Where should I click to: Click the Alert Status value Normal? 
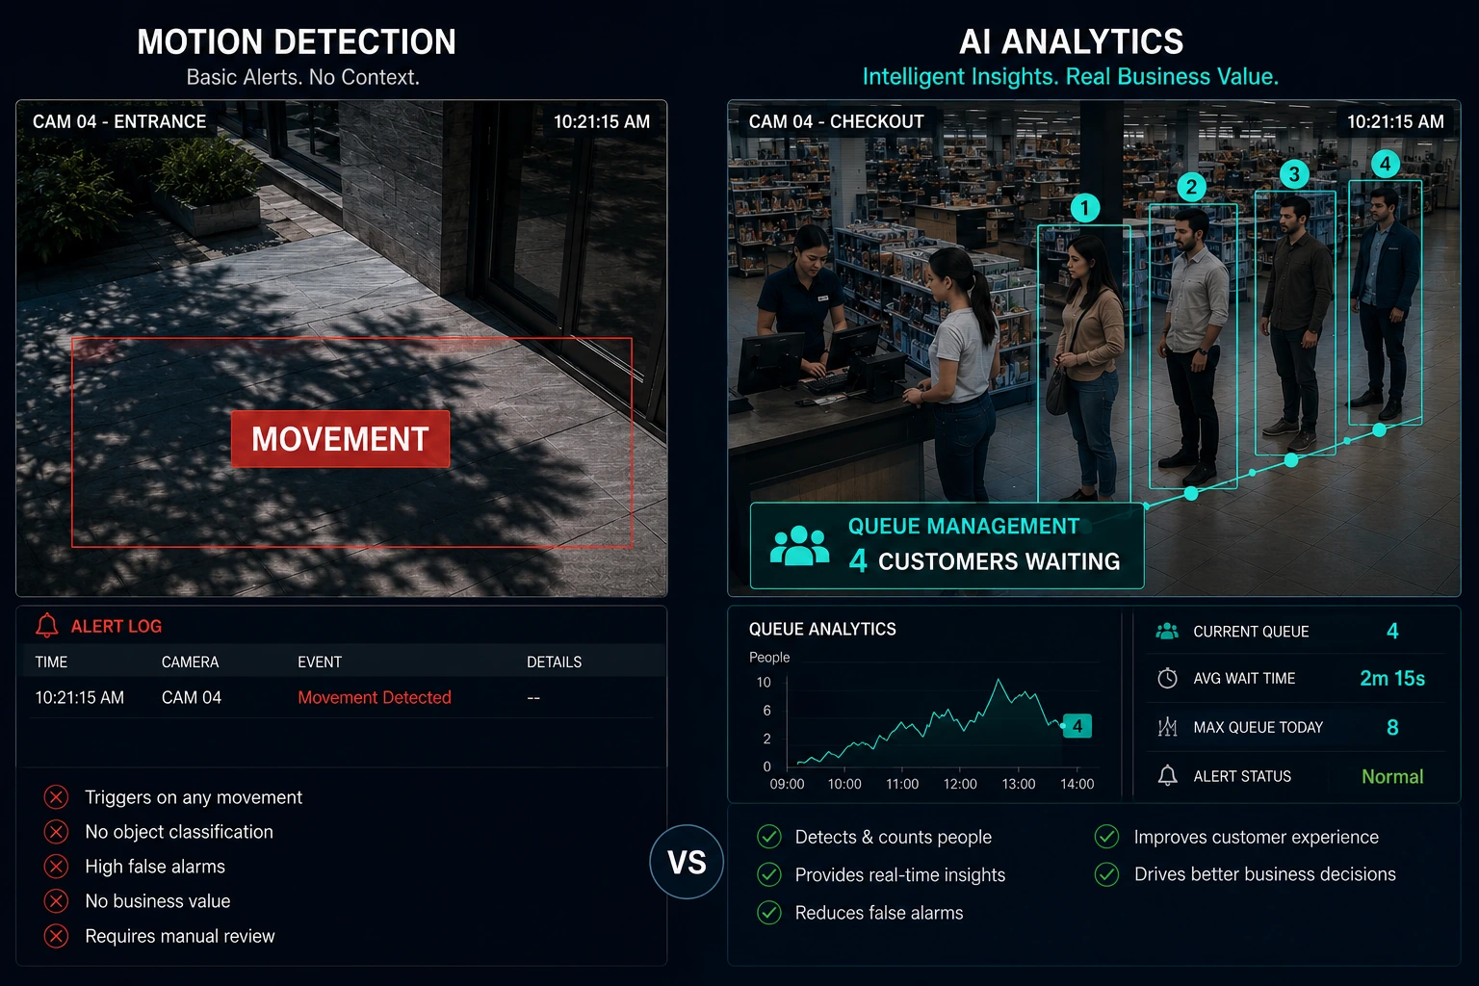click(1392, 776)
